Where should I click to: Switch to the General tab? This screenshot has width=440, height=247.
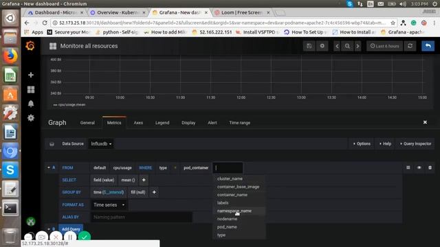(87, 123)
